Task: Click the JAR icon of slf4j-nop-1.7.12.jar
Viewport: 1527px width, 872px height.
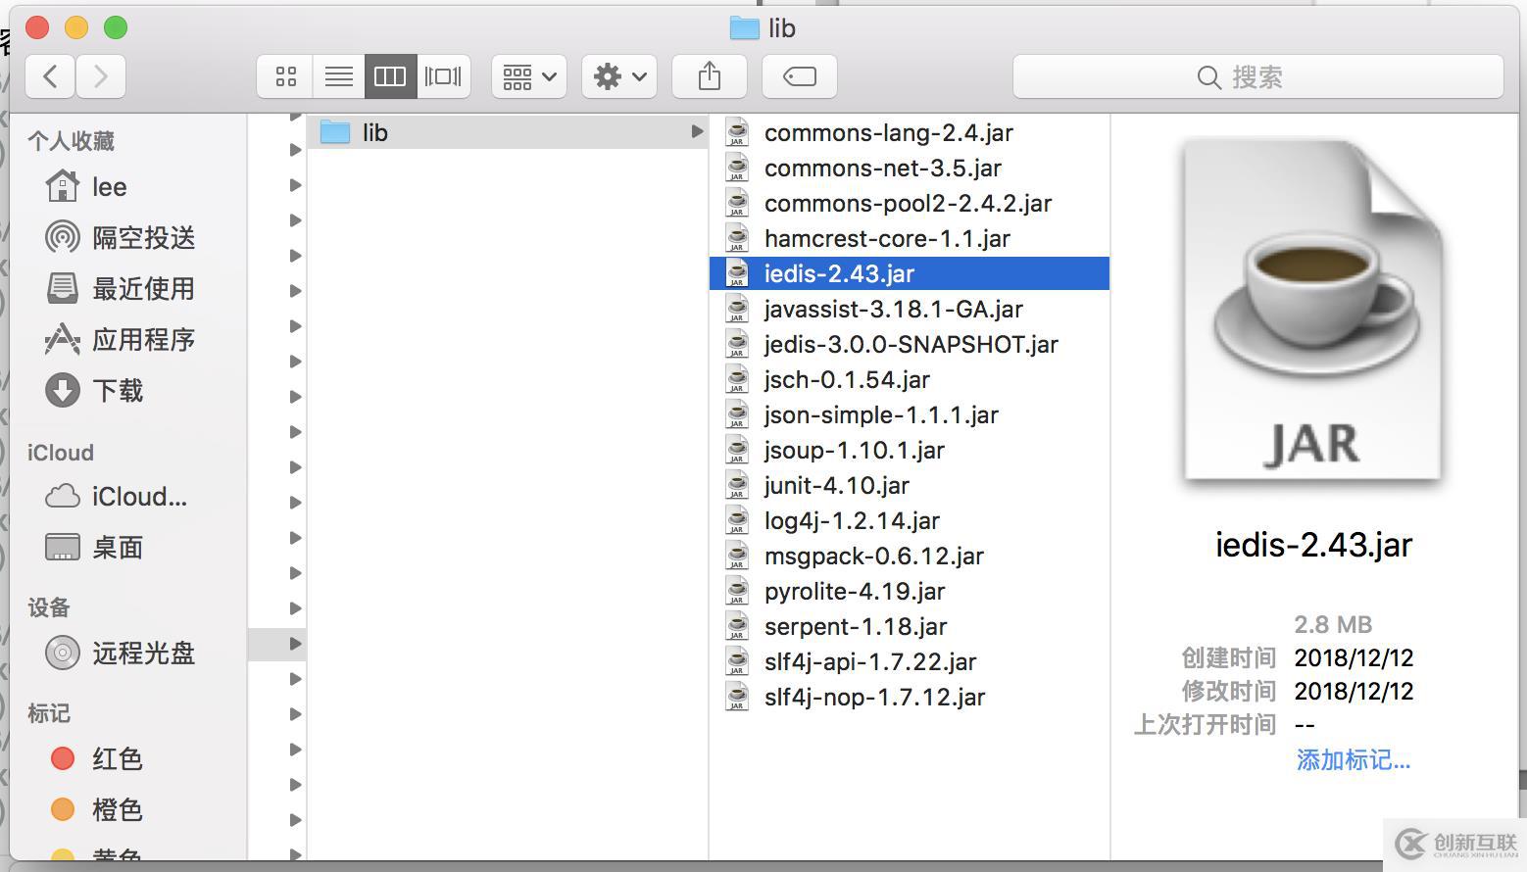Action: click(x=737, y=697)
